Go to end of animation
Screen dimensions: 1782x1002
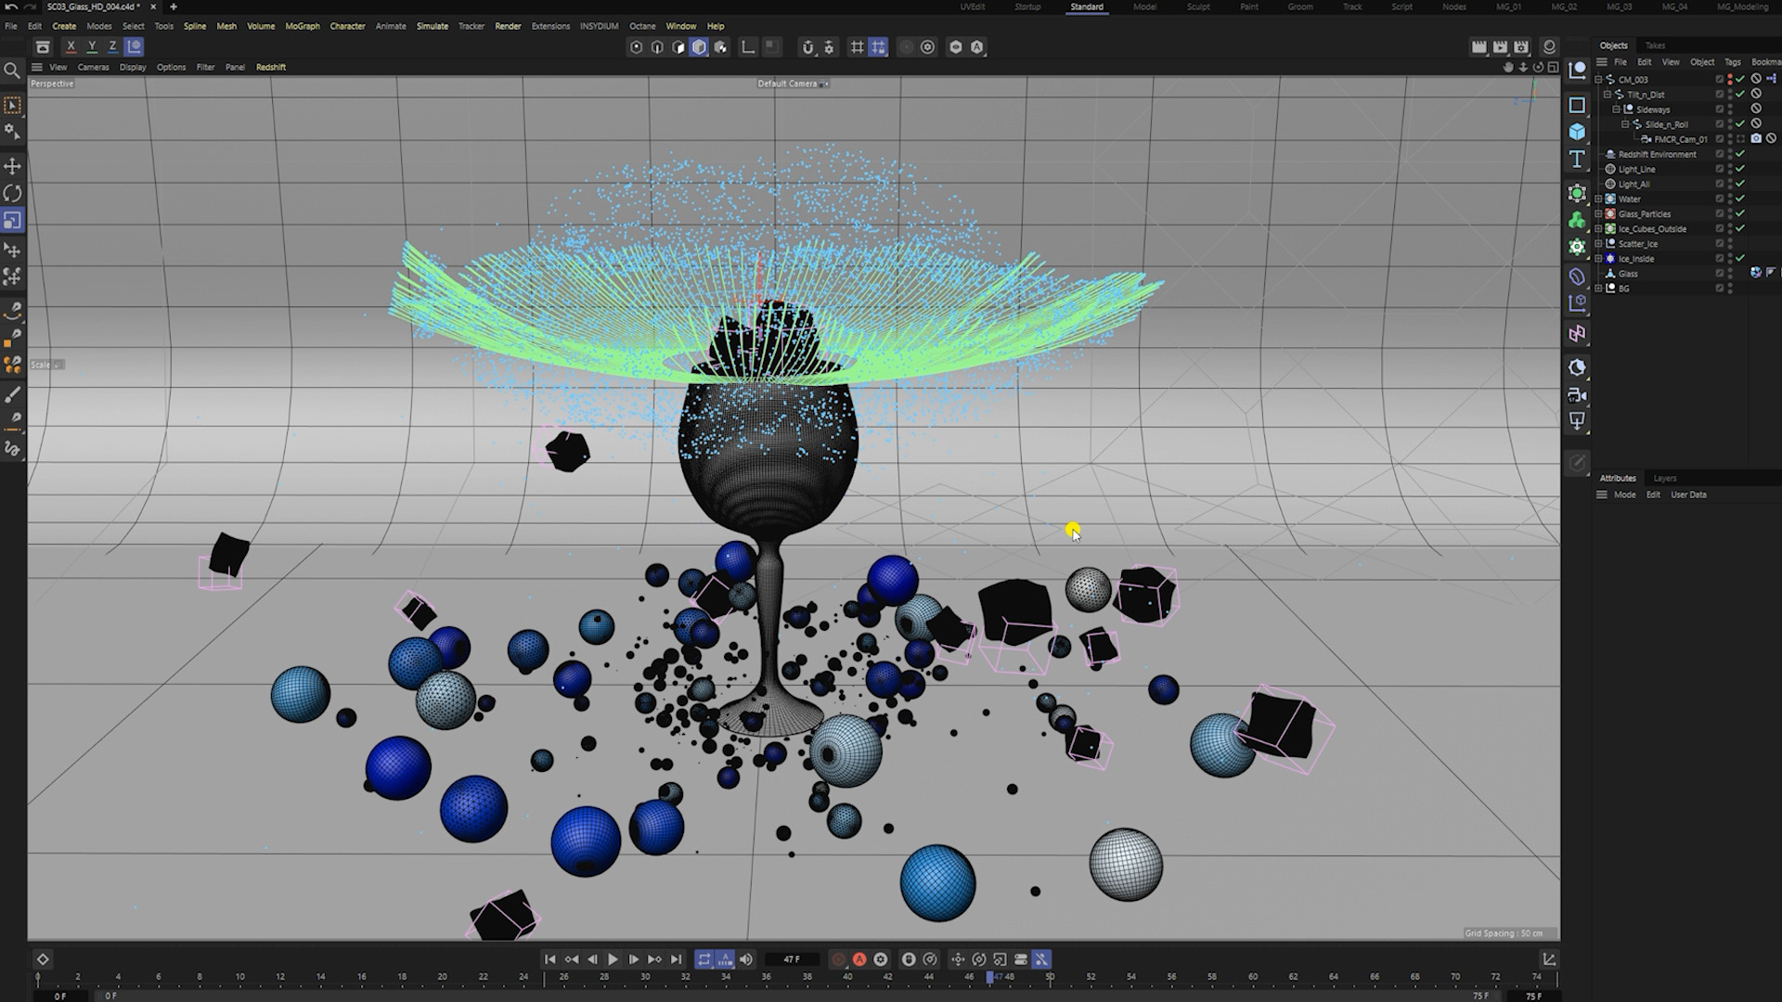pyautogui.click(x=676, y=959)
